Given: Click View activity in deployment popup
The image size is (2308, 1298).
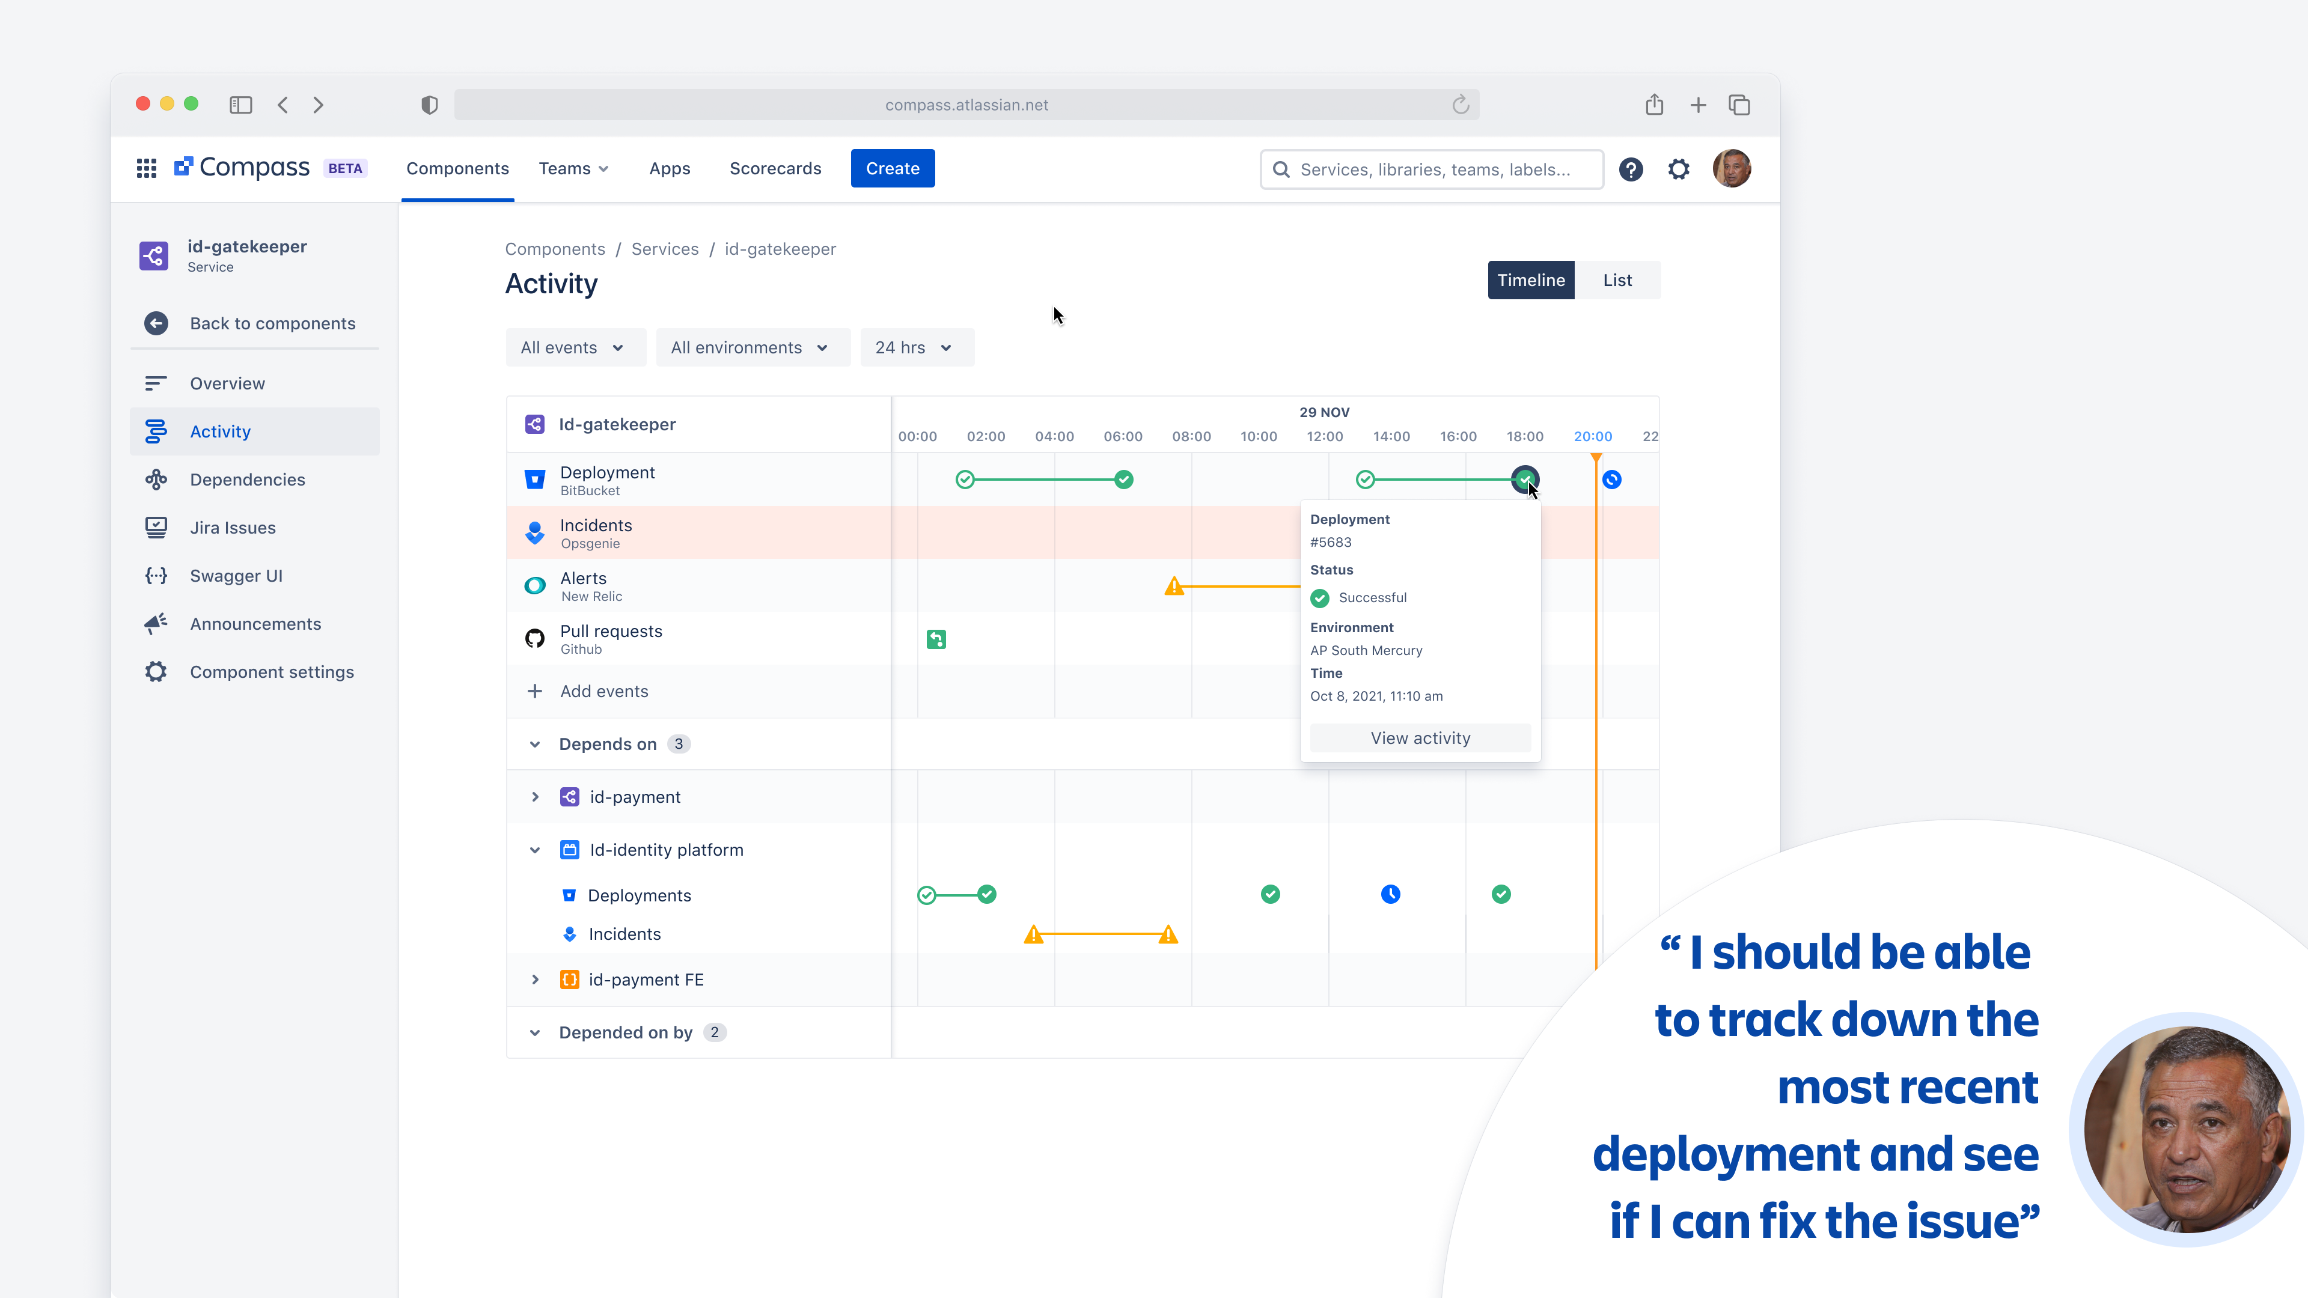Looking at the screenshot, I should 1420,738.
